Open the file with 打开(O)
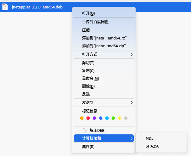The width and height of the screenshot is (191, 156). click(104, 13)
